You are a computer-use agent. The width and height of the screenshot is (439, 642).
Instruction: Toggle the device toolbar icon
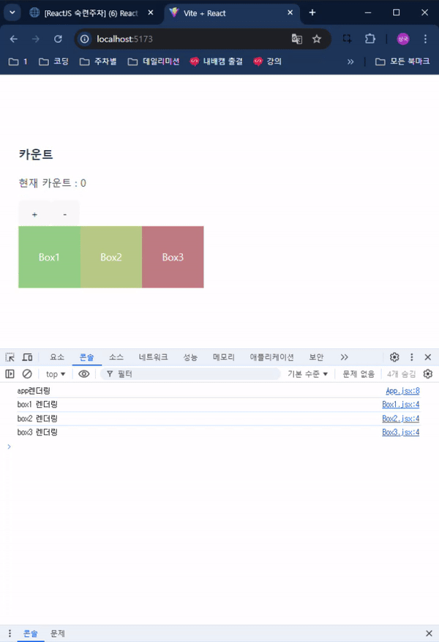pos(27,357)
